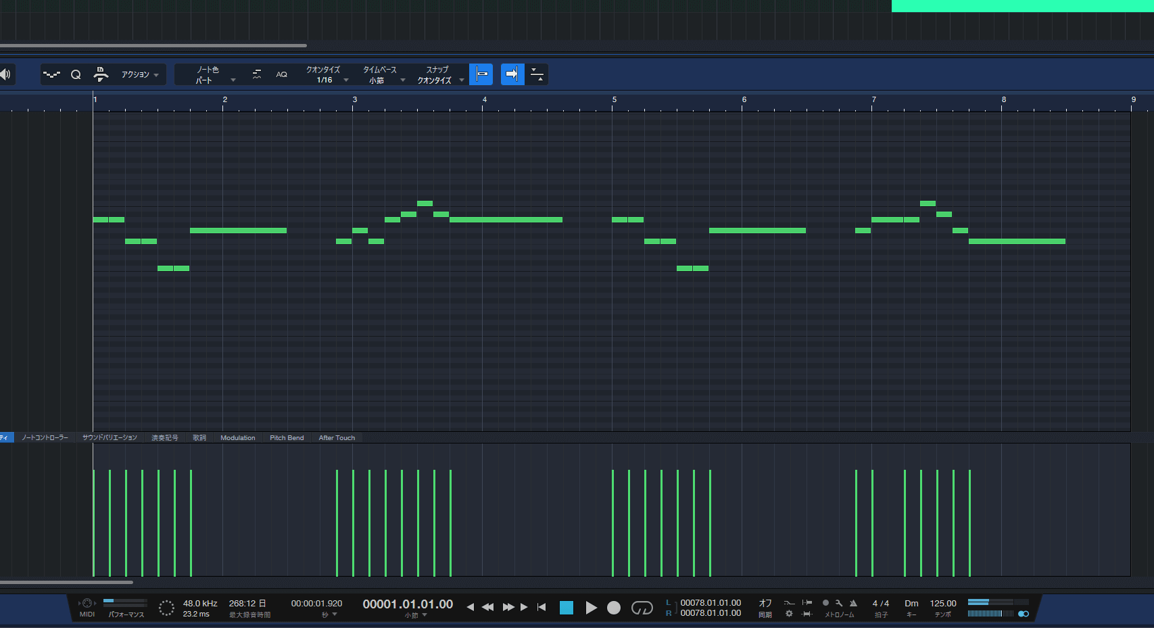Select the ノートコントローラー tab

pos(45,437)
